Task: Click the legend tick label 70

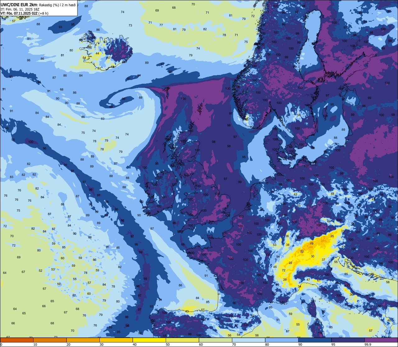Action: [234, 345]
